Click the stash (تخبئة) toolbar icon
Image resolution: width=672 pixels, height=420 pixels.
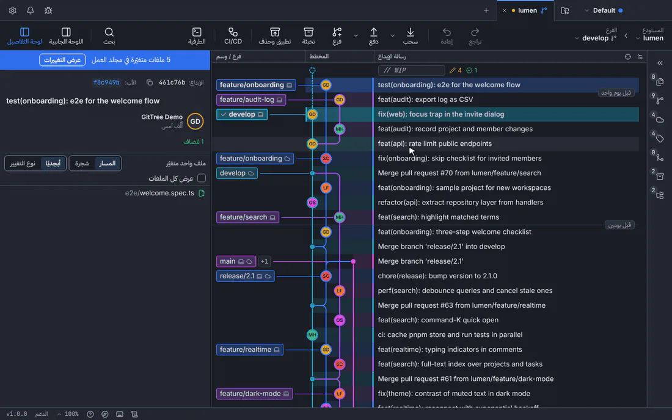click(x=308, y=36)
